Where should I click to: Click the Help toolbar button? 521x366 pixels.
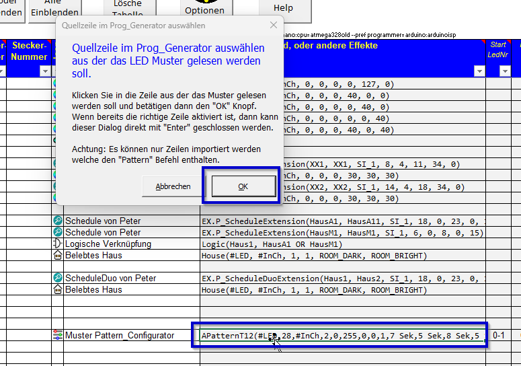coord(283,8)
